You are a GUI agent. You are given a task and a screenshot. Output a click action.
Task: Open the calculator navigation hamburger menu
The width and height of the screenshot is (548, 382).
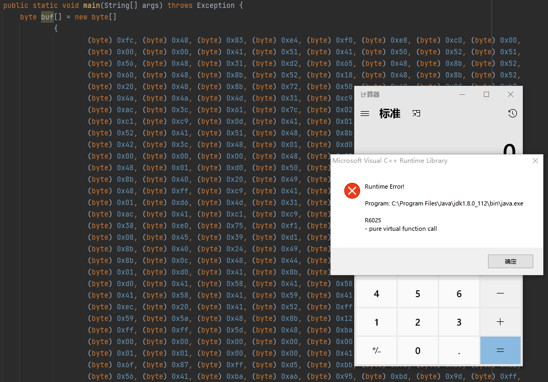[365, 114]
